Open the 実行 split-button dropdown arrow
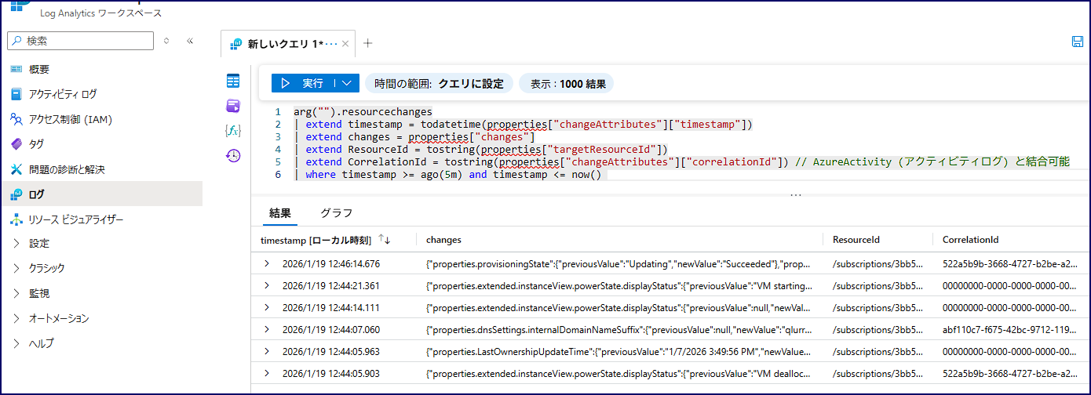This screenshot has width=1091, height=395. click(x=347, y=83)
